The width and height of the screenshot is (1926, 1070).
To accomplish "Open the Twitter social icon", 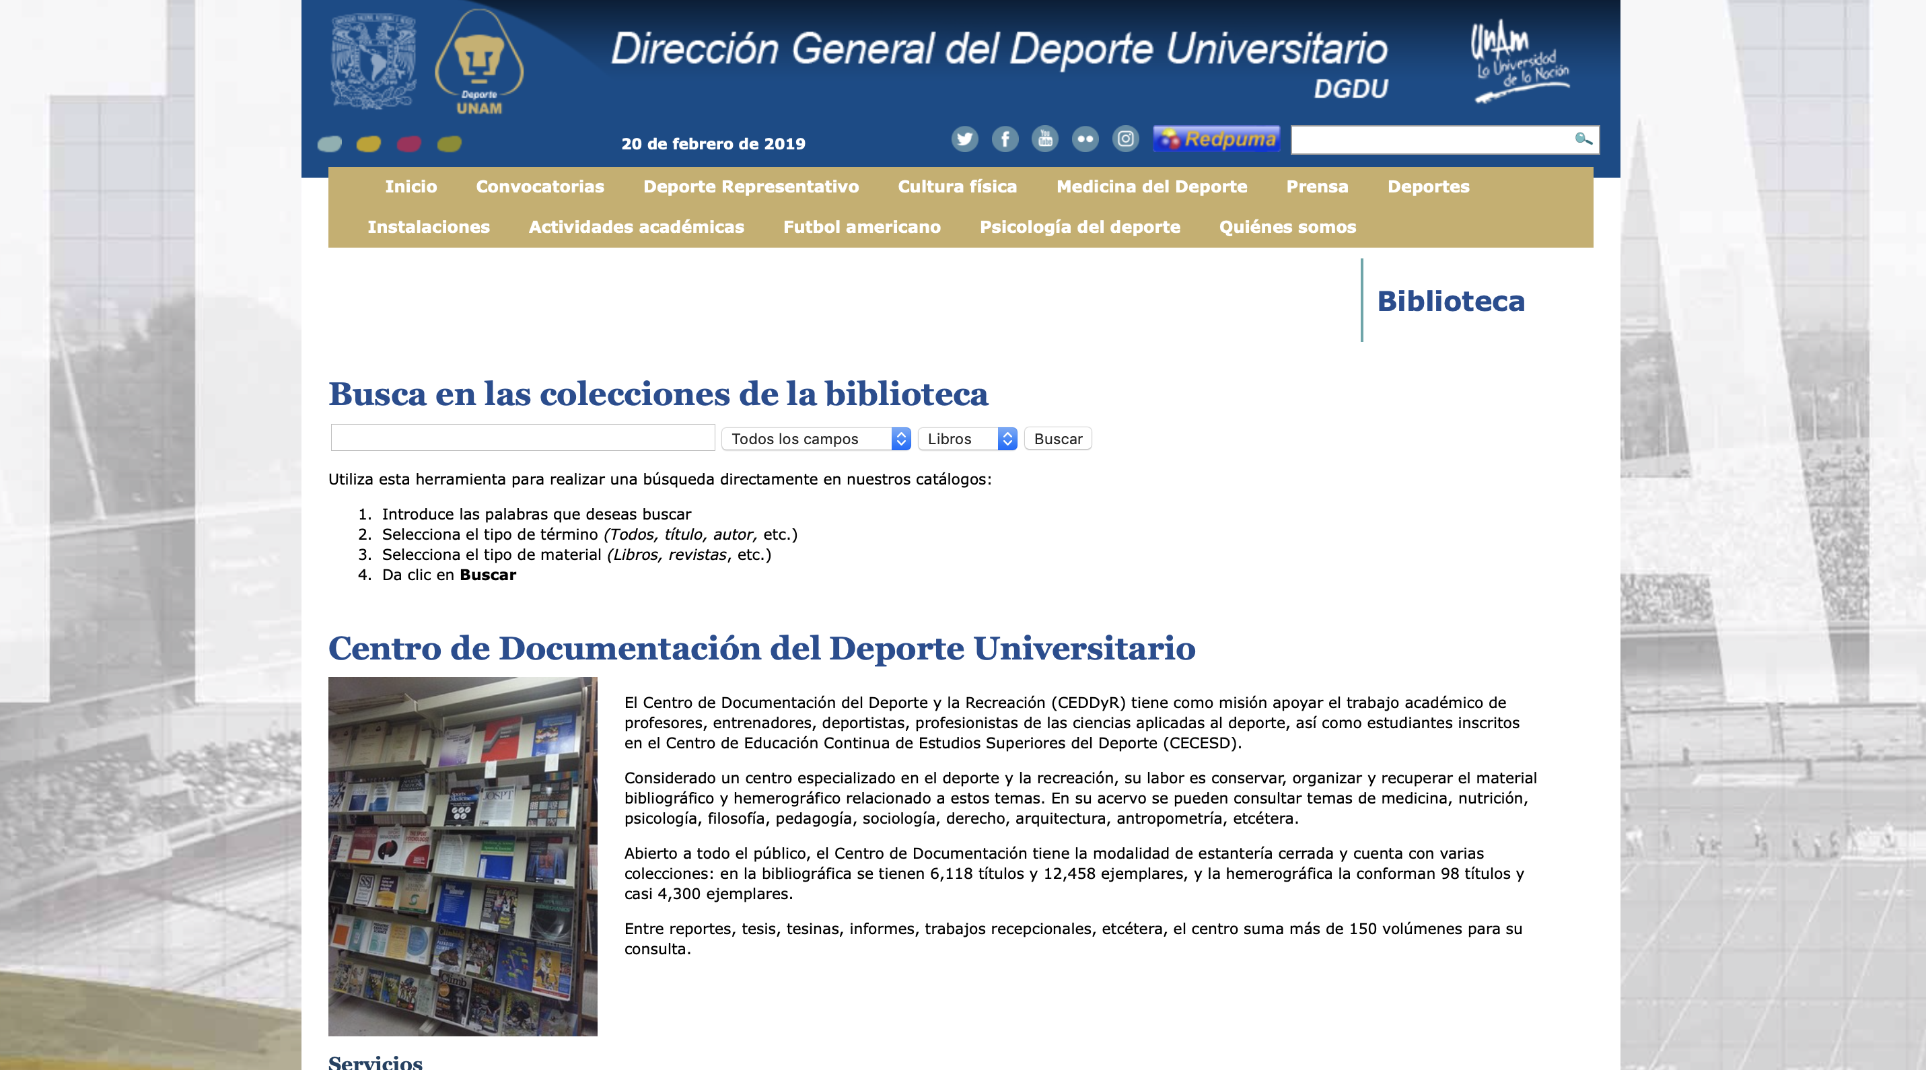I will (964, 139).
